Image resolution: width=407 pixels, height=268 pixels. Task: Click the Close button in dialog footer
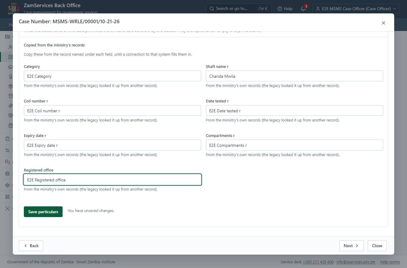coord(377,246)
